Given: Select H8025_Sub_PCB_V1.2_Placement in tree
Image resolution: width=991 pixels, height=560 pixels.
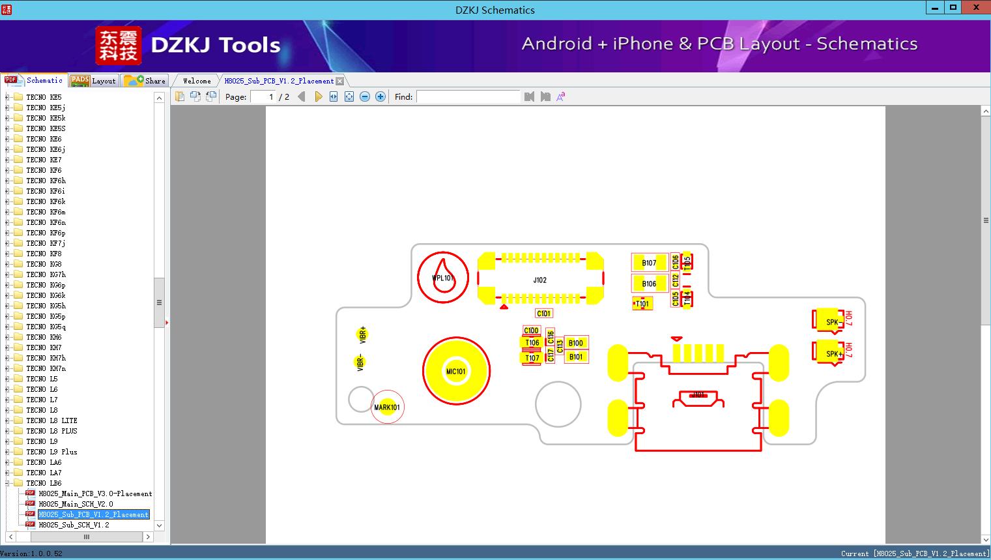Looking at the screenshot, I should click(93, 514).
